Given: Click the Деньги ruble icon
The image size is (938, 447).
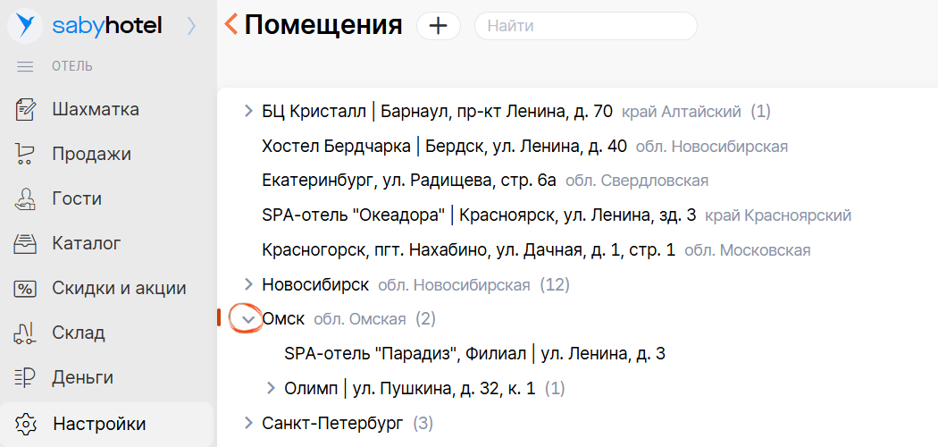Looking at the screenshot, I should point(25,376).
